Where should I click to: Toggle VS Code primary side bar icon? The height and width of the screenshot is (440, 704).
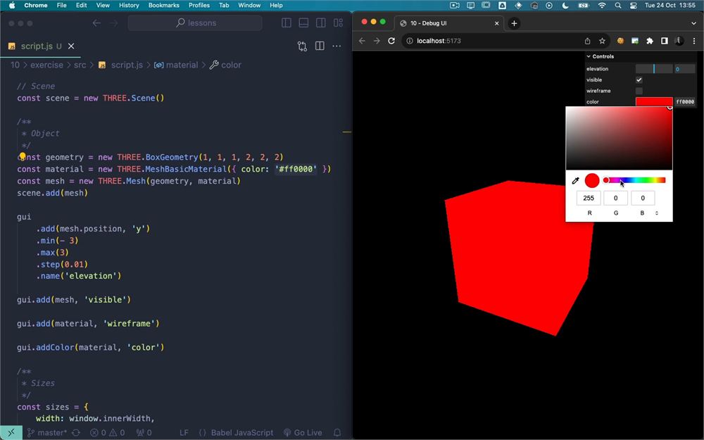click(x=287, y=23)
